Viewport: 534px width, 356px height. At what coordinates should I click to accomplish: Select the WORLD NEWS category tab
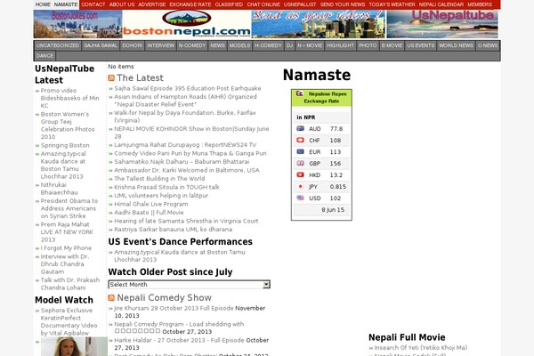(x=456, y=45)
